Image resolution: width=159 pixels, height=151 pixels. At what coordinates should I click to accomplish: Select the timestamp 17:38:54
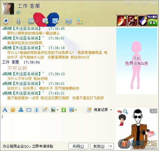pos(32,62)
